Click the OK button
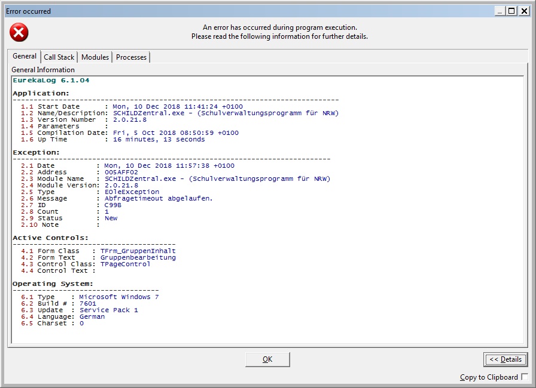Image resolution: width=536 pixels, height=388 pixels. (x=267, y=359)
